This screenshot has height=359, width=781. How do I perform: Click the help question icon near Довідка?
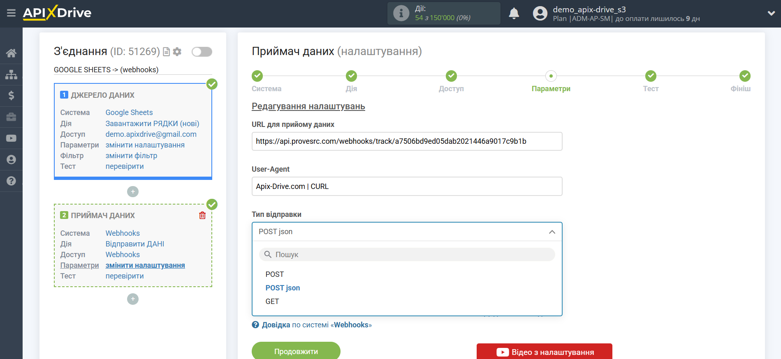click(255, 325)
